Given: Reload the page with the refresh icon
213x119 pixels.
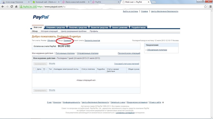Looking at the screenshot, I should tap(12, 7).
